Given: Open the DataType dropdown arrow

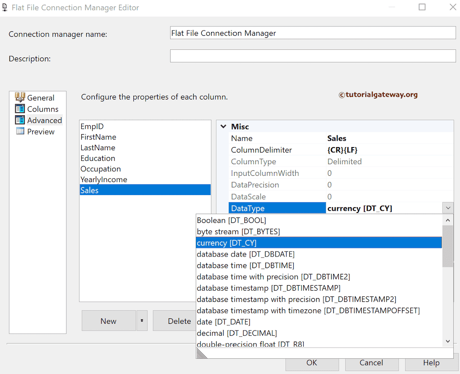Looking at the screenshot, I should point(448,208).
